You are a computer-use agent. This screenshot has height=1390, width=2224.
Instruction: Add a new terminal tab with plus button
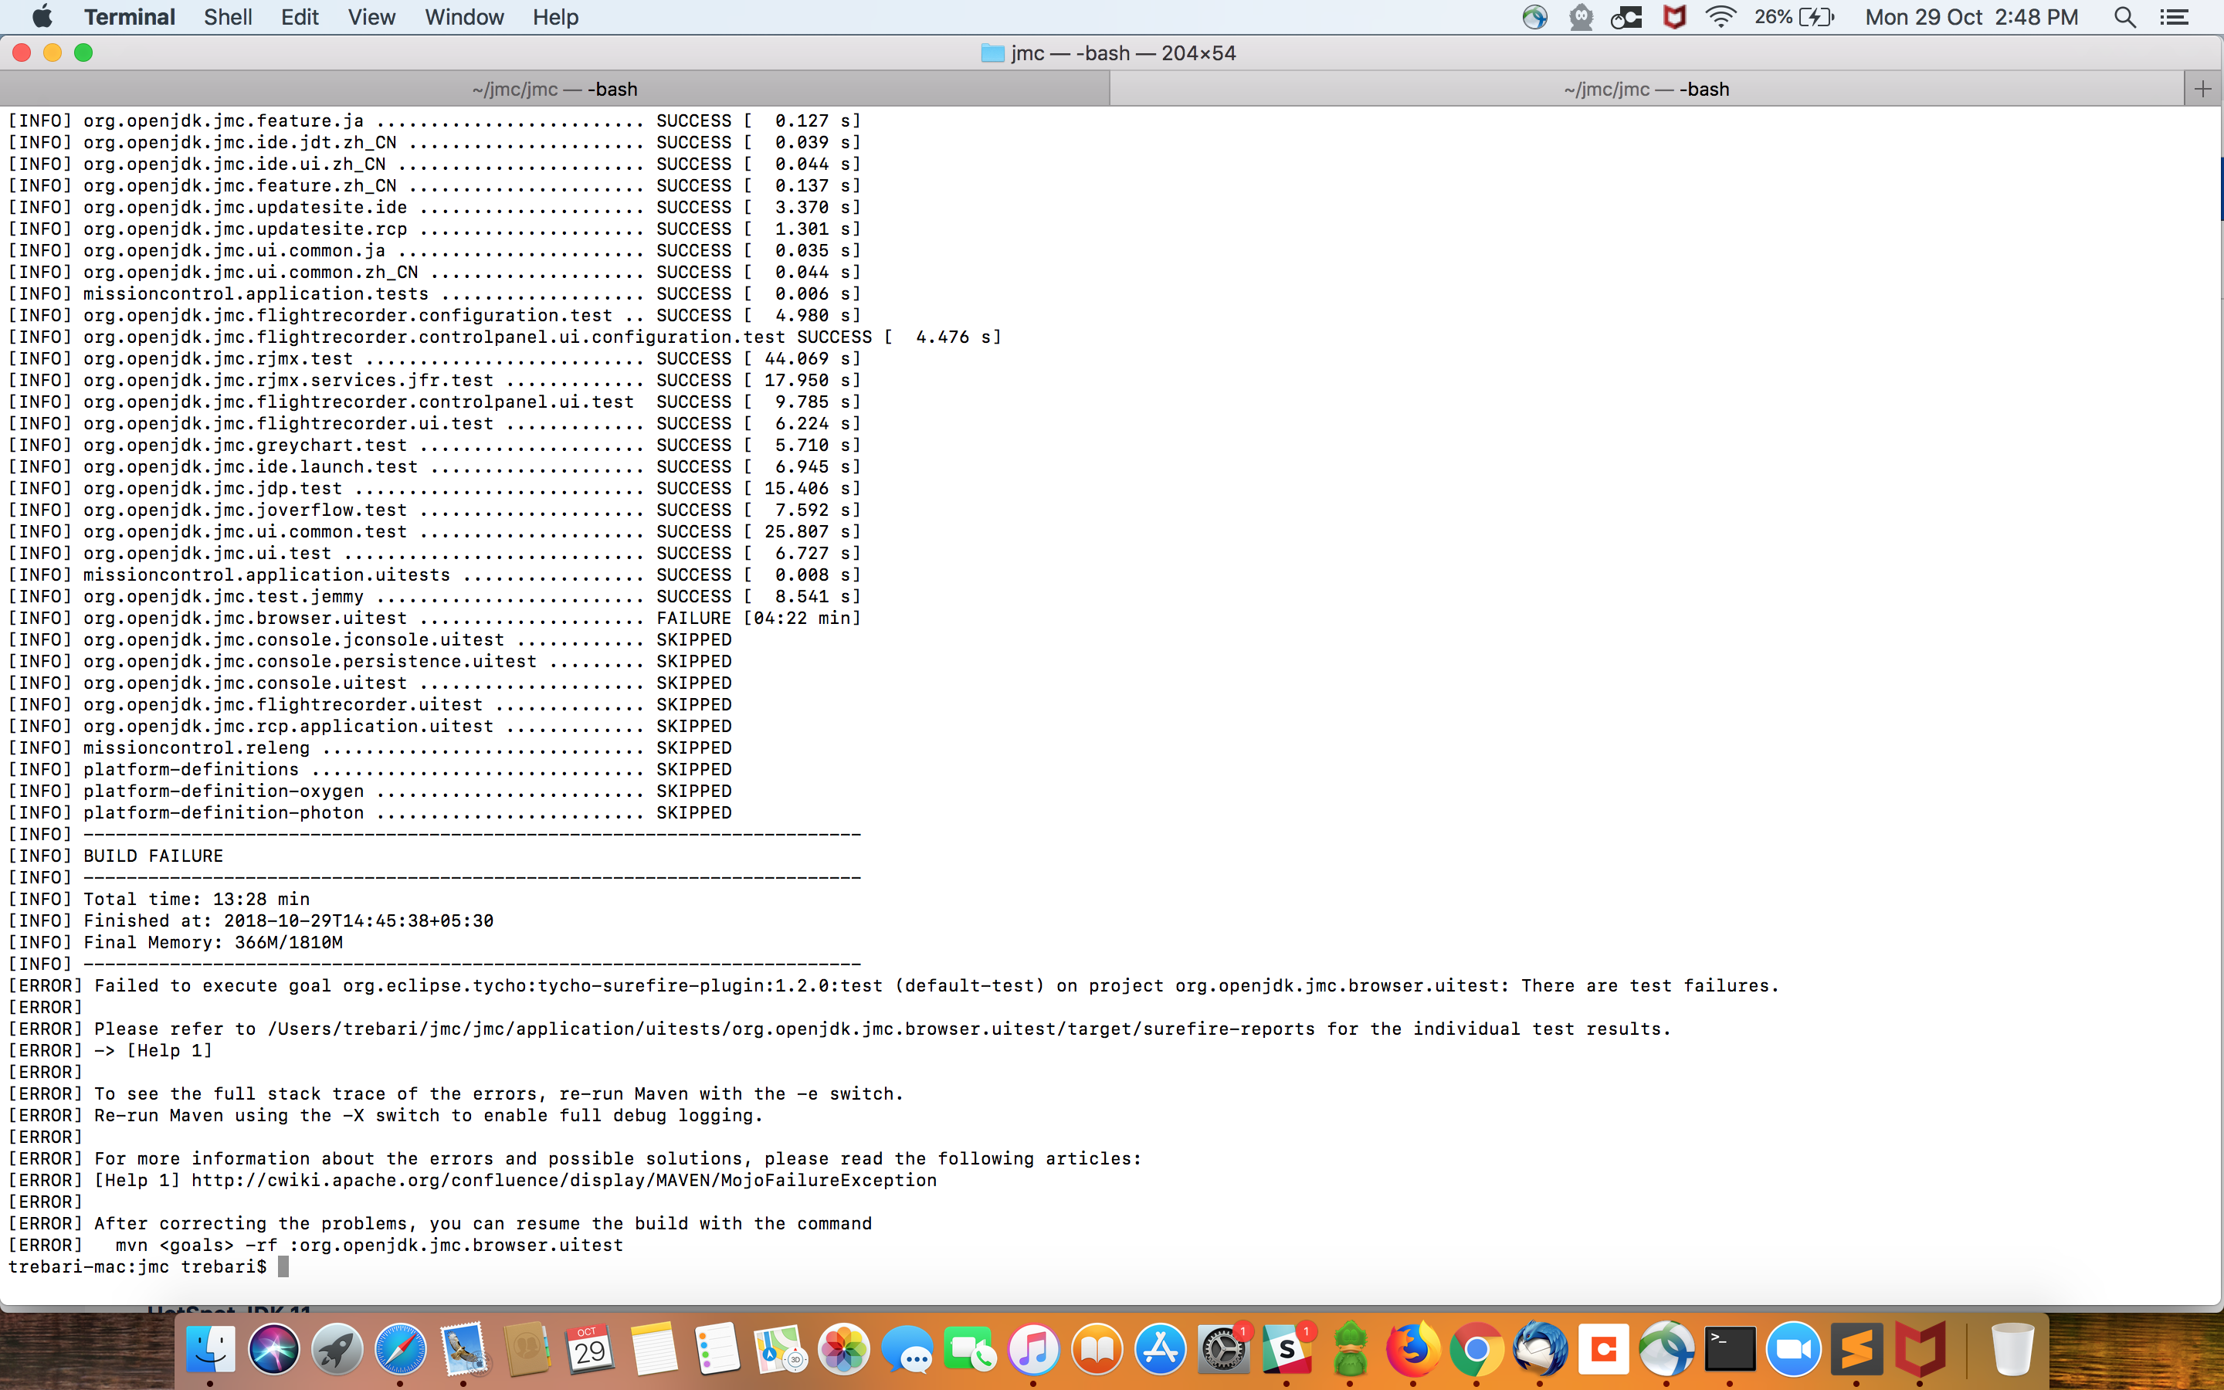pos(2203,89)
